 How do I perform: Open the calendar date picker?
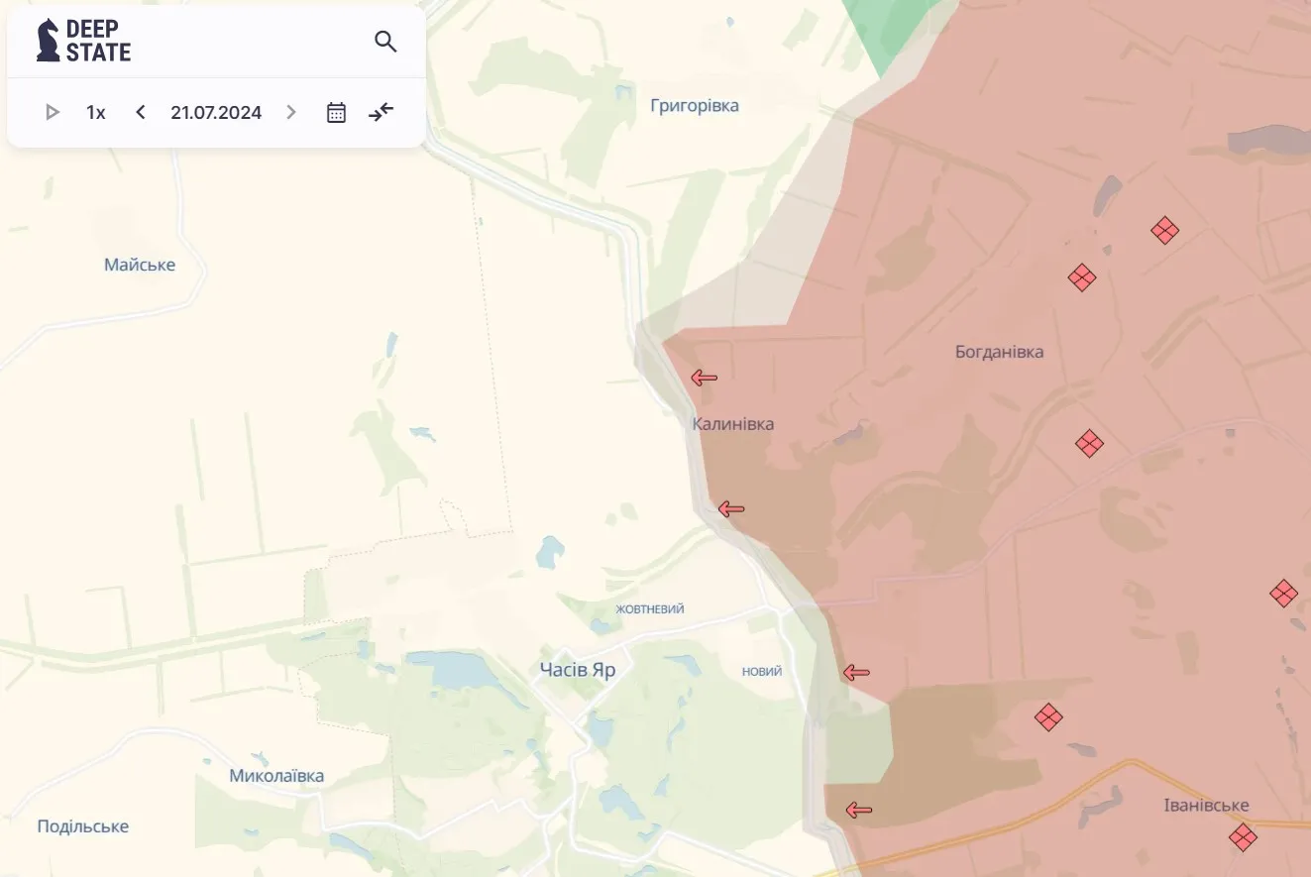click(x=336, y=112)
